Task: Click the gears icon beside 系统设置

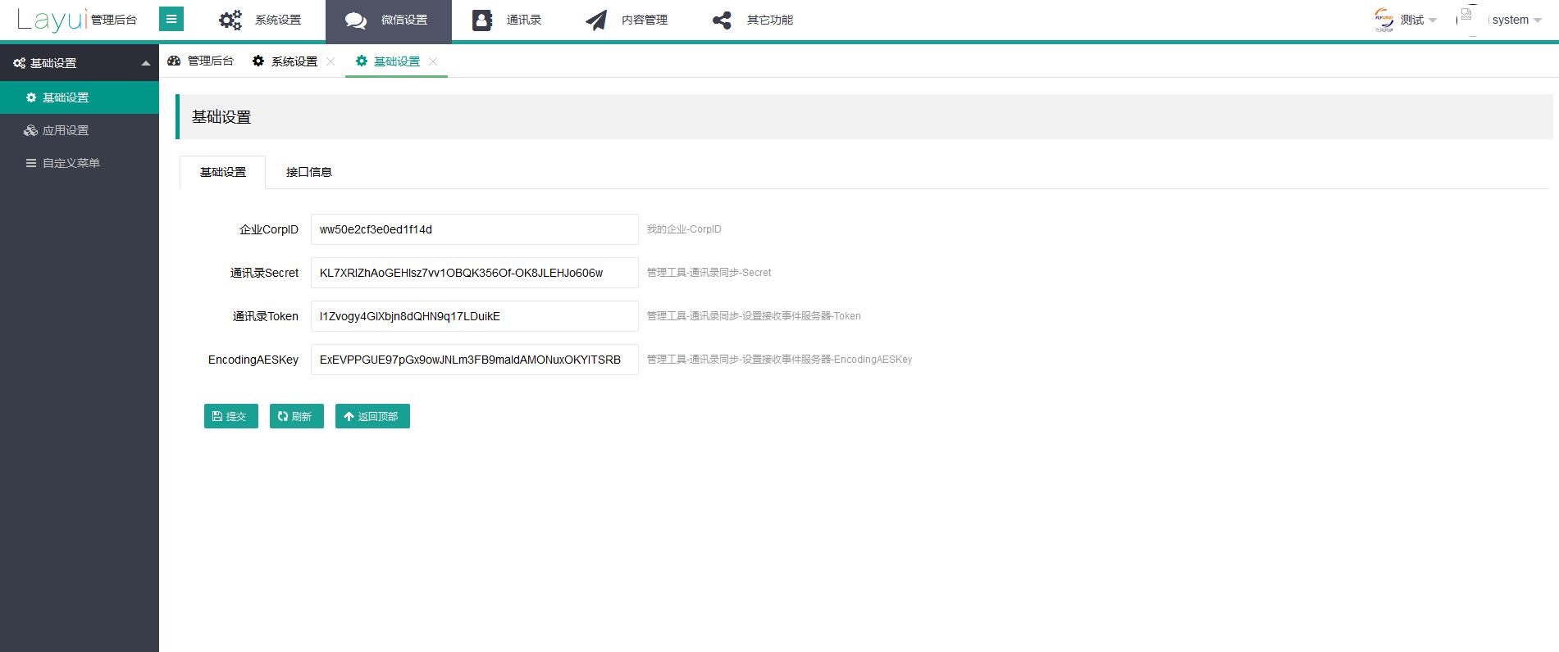Action: 230,20
